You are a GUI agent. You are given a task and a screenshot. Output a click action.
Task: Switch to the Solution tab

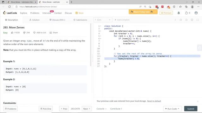click(x=34, y=20)
